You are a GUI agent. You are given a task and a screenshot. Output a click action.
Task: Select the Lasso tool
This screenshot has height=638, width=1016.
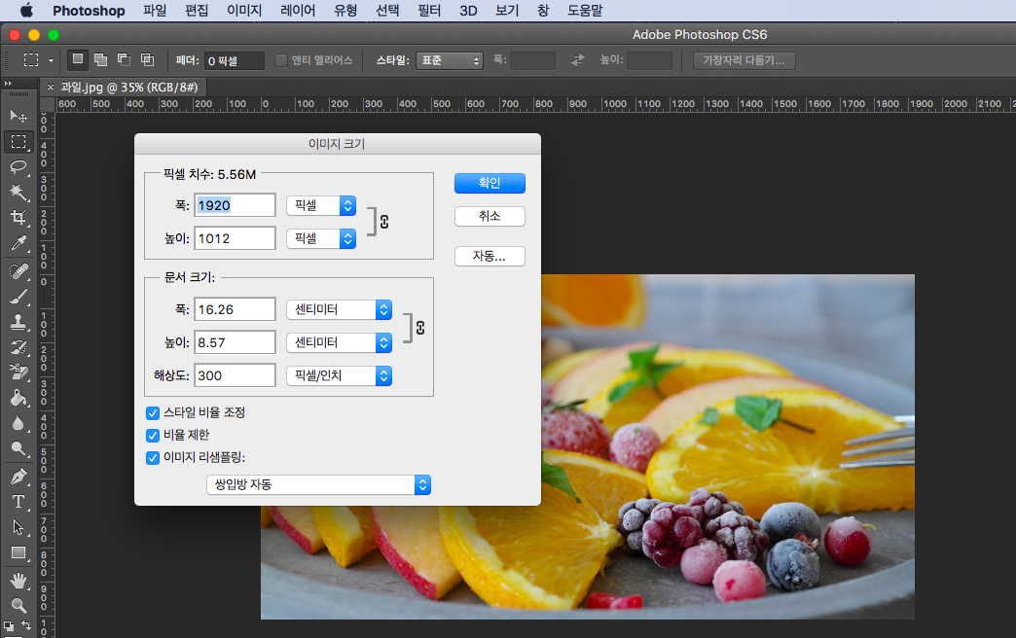[x=18, y=167]
